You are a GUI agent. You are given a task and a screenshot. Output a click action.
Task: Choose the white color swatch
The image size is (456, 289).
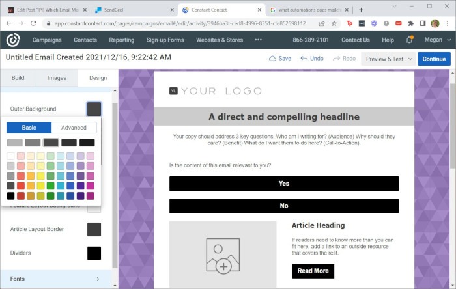click(10, 156)
